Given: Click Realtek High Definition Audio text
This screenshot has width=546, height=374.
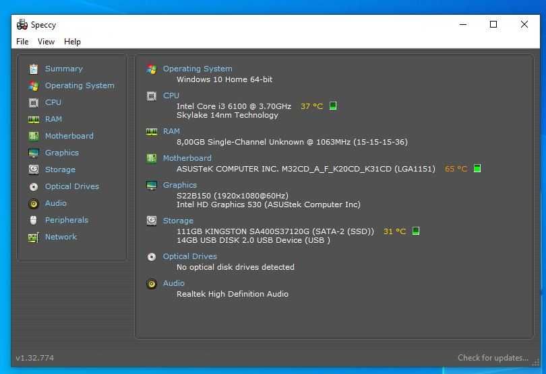Looking at the screenshot, I should point(233,294).
